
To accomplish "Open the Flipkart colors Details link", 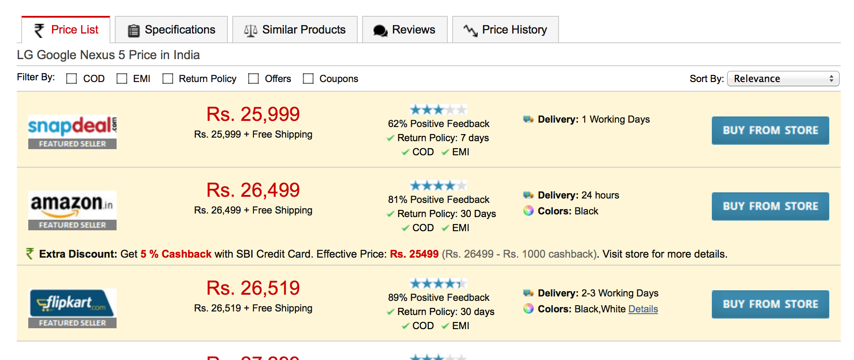I will point(643,309).
